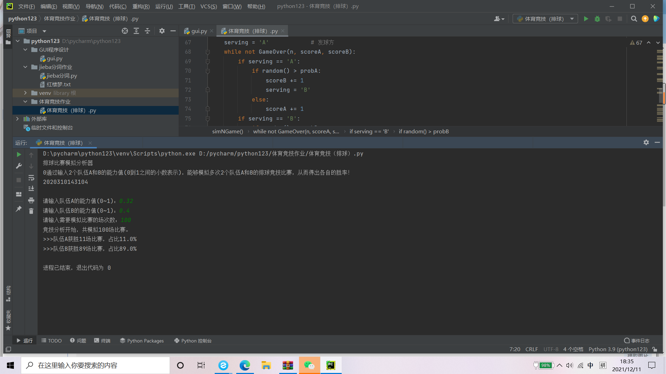
Task: Switch to the gui.py editor tab
Action: (x=199, y=31)
